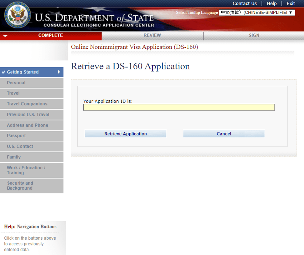Navigate to the Address and Phone section
This screenshot has width=304, height=255.
[31, 125]
